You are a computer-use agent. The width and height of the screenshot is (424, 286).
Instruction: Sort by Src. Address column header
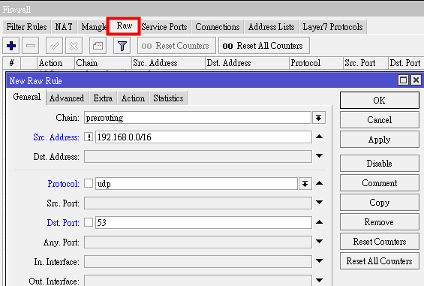168,63
